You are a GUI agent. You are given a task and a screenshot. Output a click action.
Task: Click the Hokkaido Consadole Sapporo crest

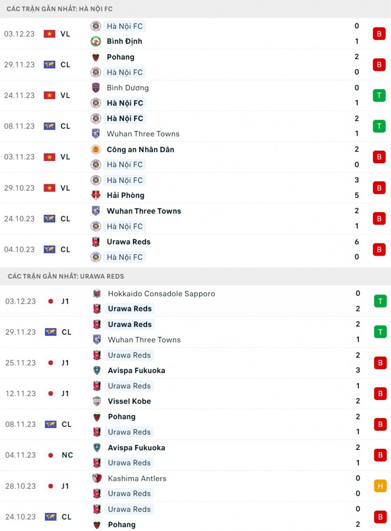point(97,294)
